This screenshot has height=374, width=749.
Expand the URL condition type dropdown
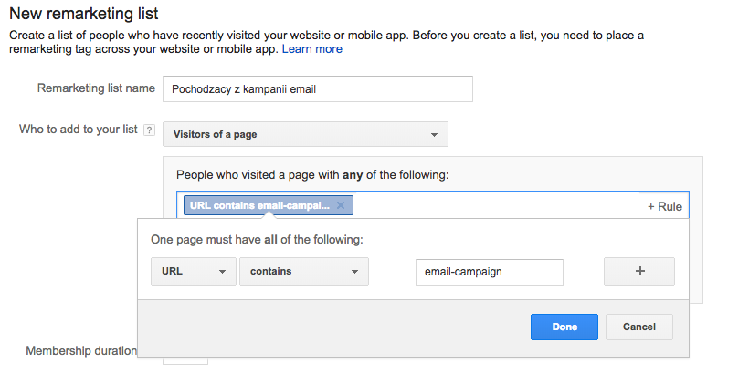193,272
